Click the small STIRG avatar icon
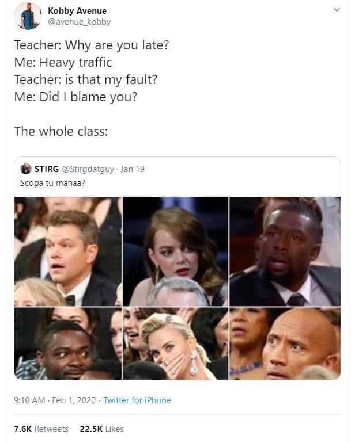This screenshot has width=355, height=443. click(25, 169)
